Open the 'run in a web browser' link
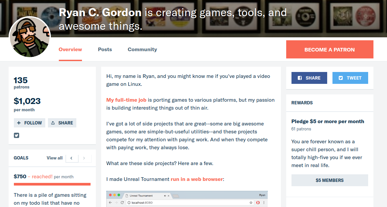 point(197,179)
